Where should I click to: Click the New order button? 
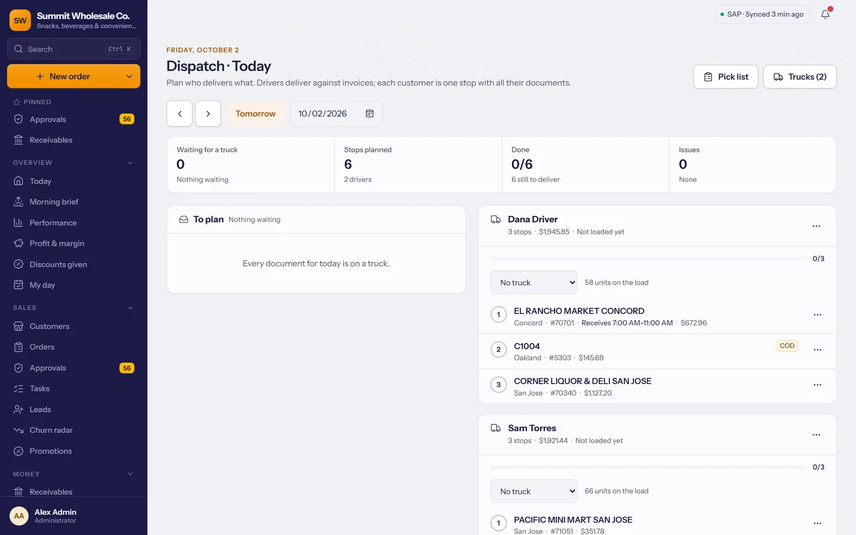point(63,77)
